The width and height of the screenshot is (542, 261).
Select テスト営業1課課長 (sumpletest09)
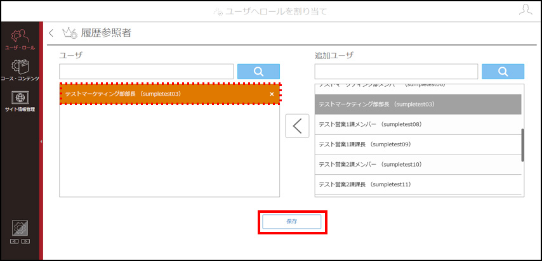[418, 144]
